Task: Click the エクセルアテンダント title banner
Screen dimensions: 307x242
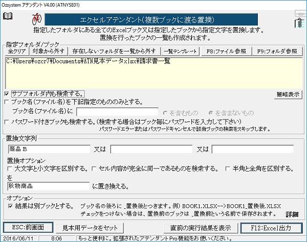Action: coord(151,19)
